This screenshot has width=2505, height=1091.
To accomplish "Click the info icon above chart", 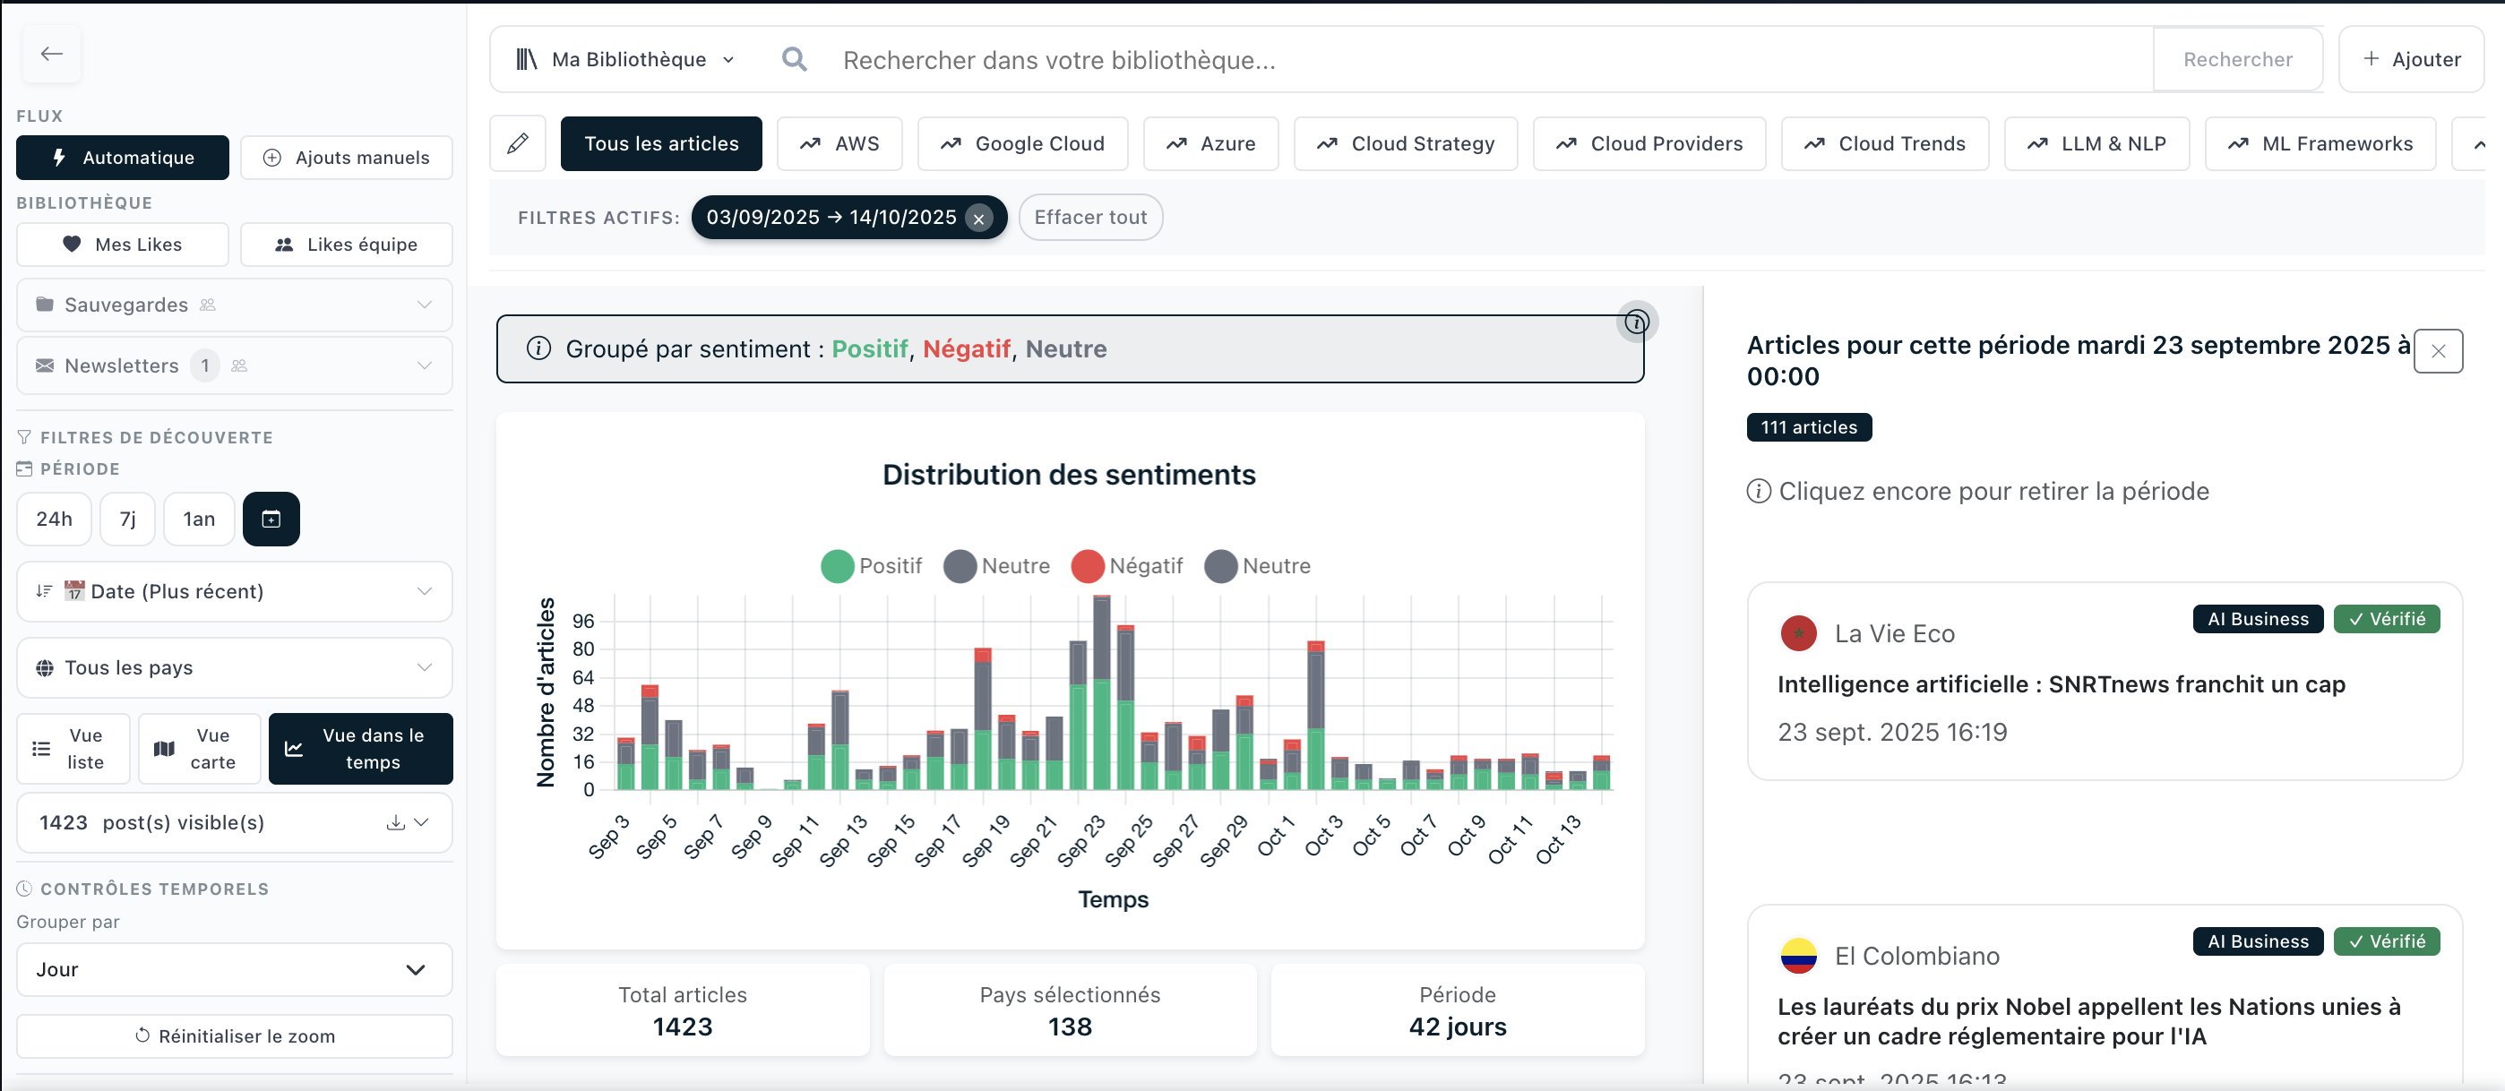I will coord(1637,322).
